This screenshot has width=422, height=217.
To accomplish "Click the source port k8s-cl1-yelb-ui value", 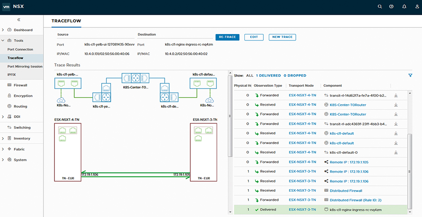I will click(x=109, y=45).
